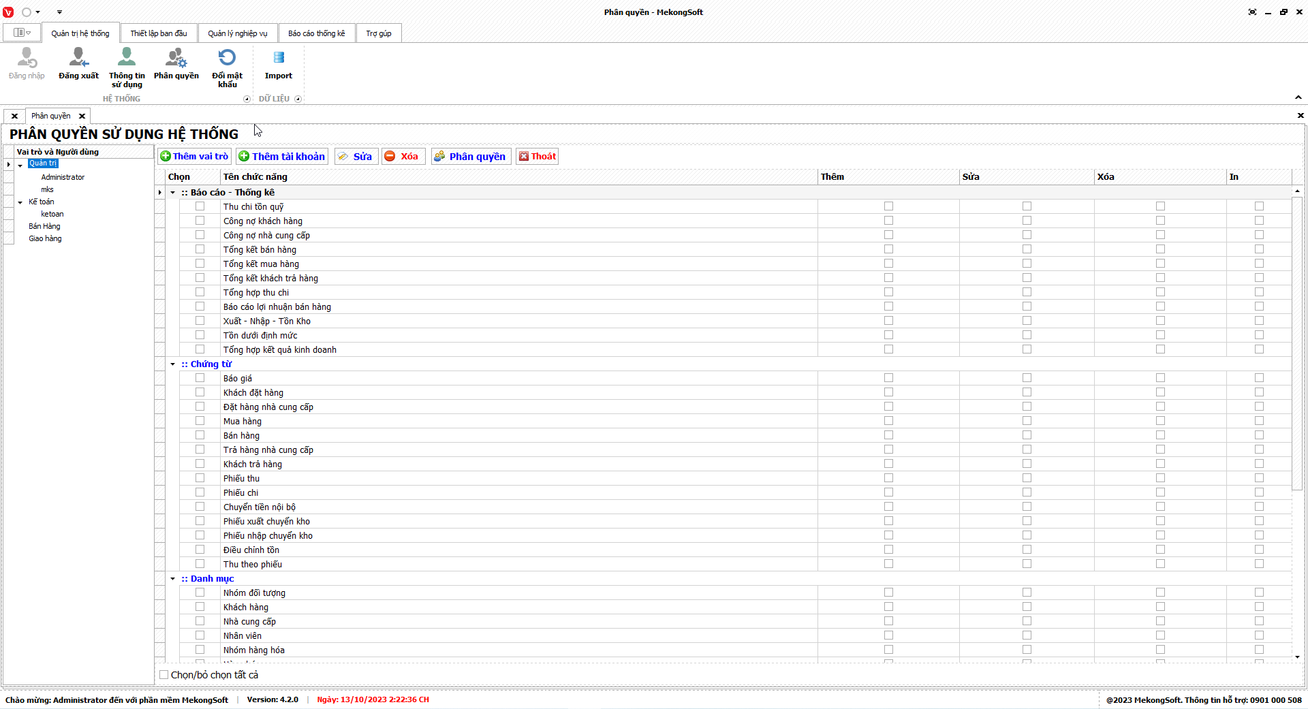Open quick access toolbar customize arrow
The height and width of the screenshot is (709, 1308).
pos(59,12)
